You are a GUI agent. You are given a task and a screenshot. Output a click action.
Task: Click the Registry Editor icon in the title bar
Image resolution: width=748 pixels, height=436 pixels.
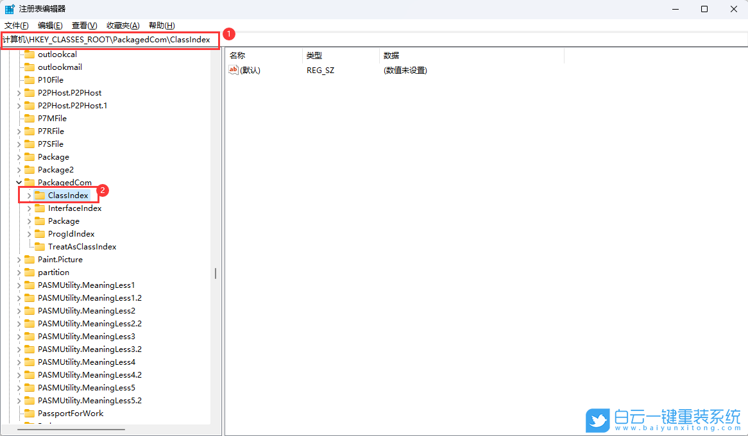9,8
